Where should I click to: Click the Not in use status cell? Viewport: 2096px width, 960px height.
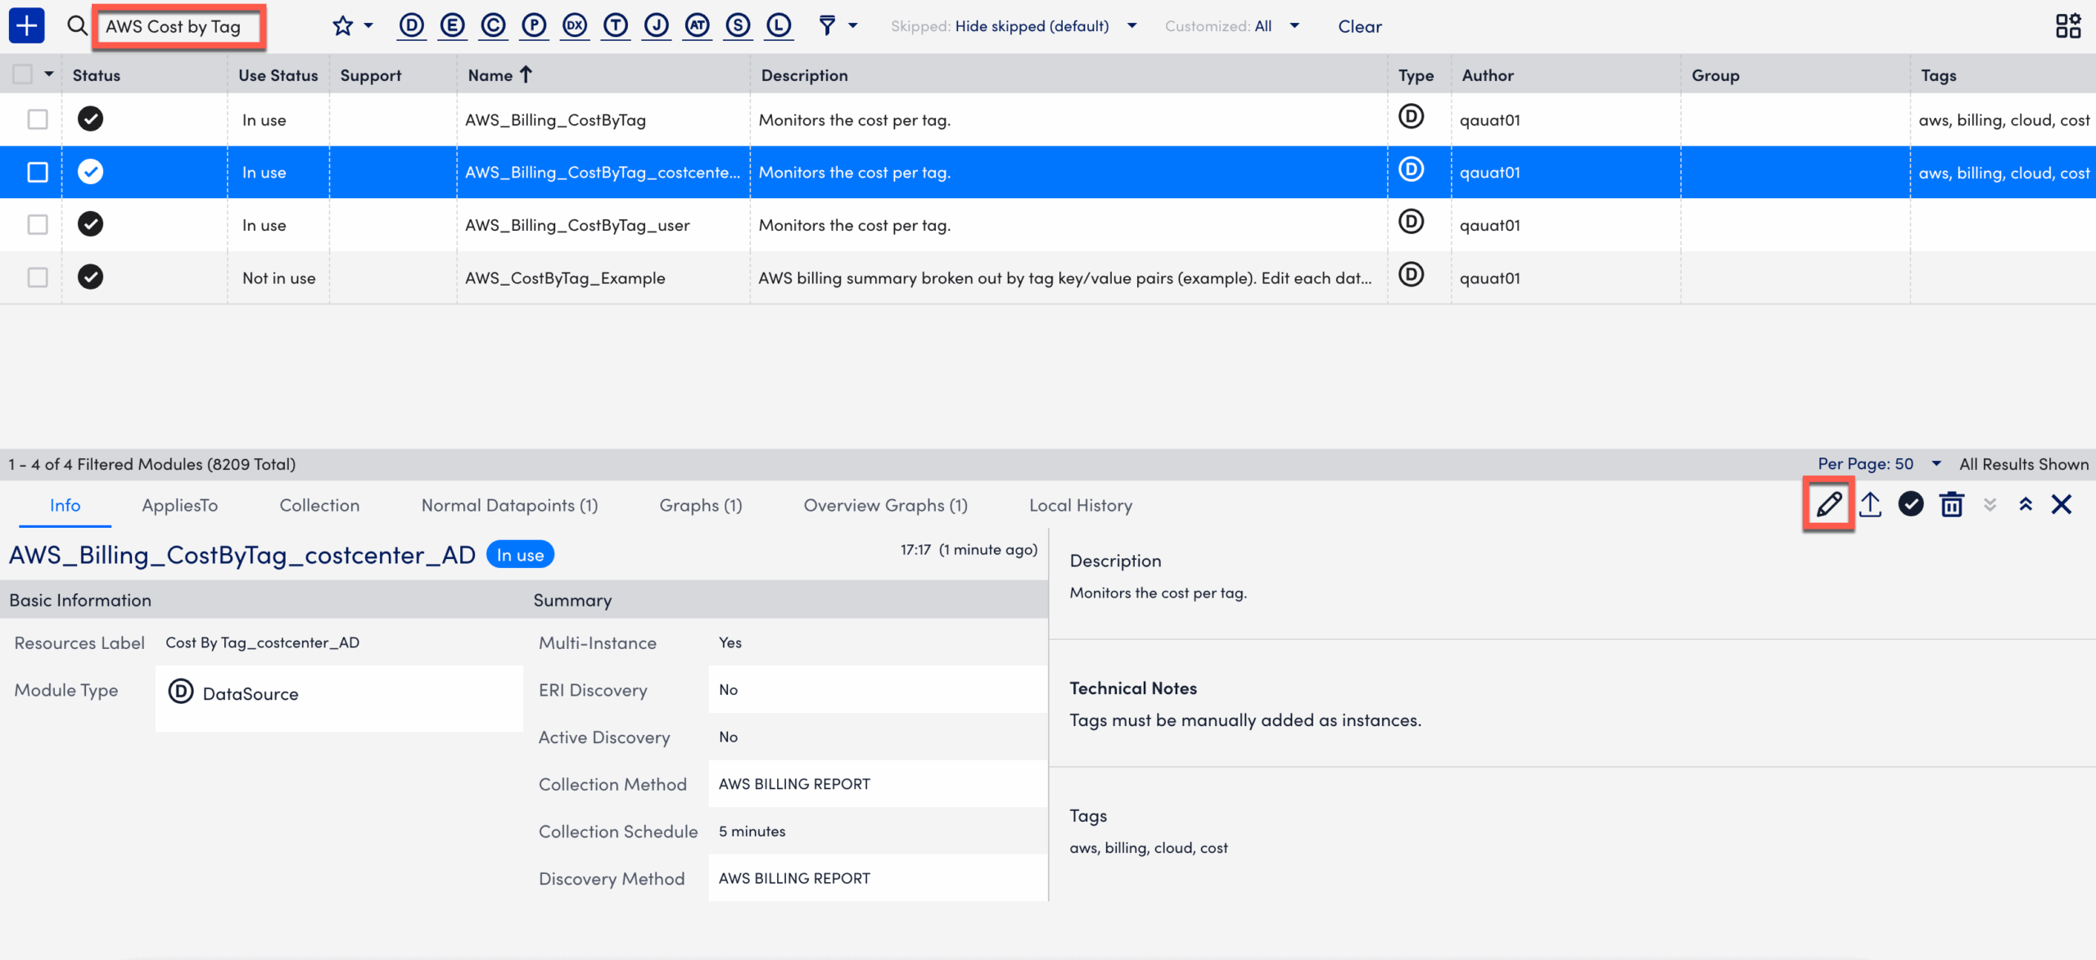[278, 278]
